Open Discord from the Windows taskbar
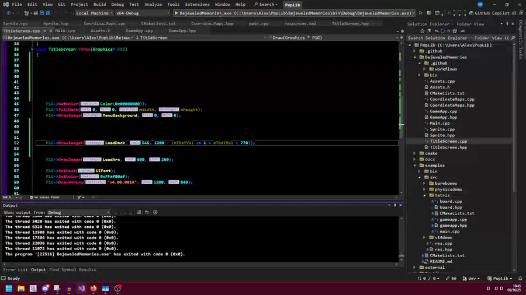 [45, 289]
